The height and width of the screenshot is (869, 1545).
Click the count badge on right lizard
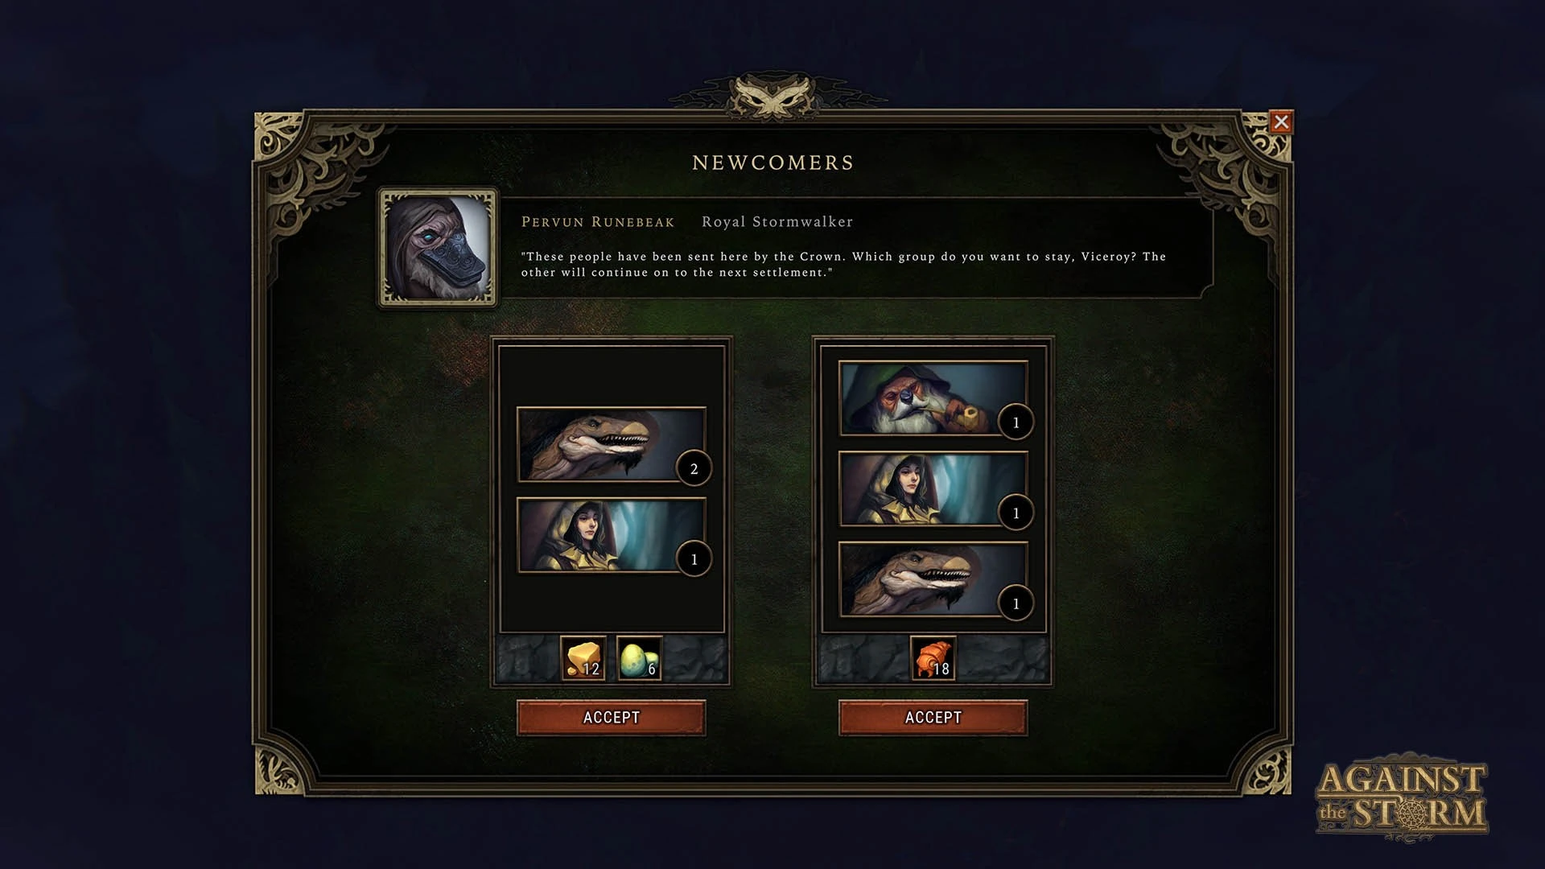click(x=1016, y=603)
